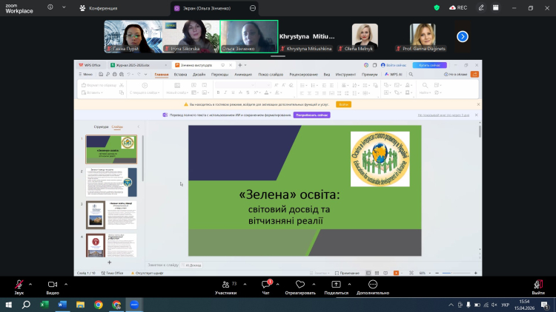Click the meeting information icon near Workplace logo
Screen dimensions: 556x312
tap(50, 7)
